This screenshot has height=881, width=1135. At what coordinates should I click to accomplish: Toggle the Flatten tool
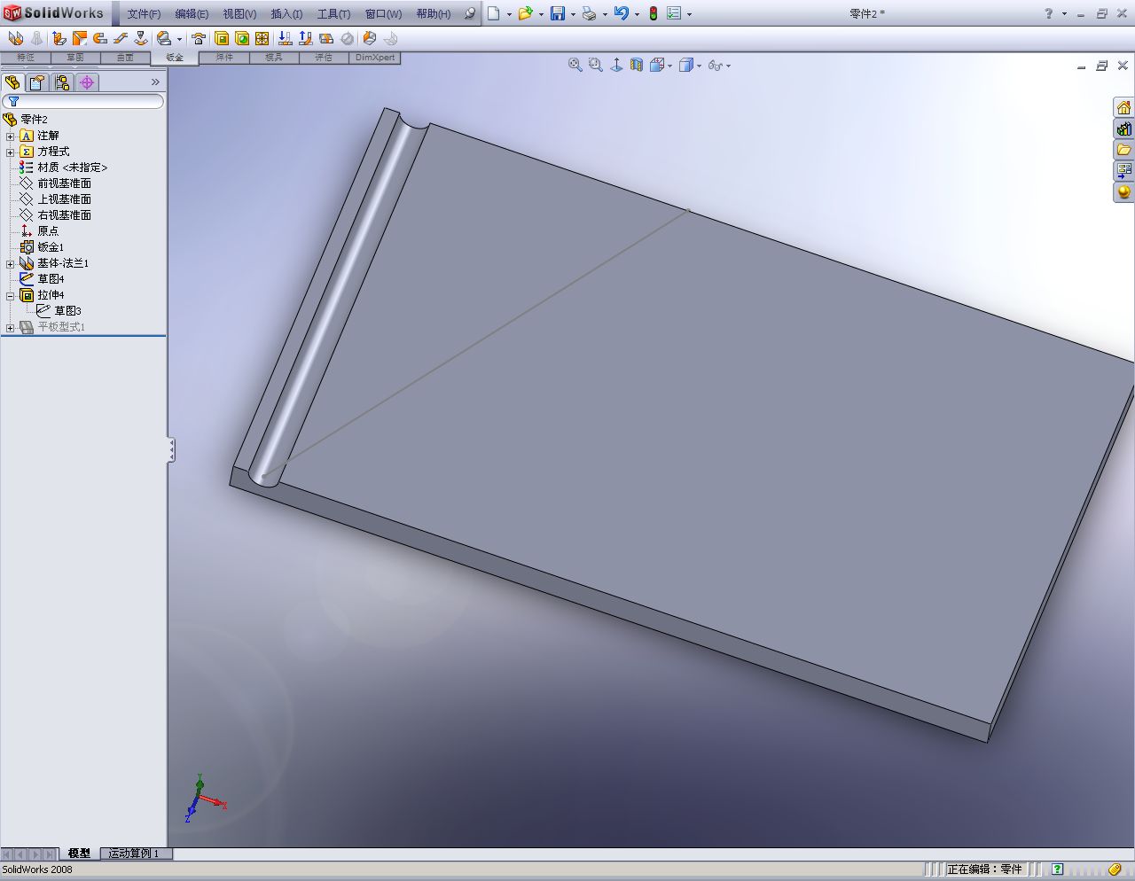[326, 38]
